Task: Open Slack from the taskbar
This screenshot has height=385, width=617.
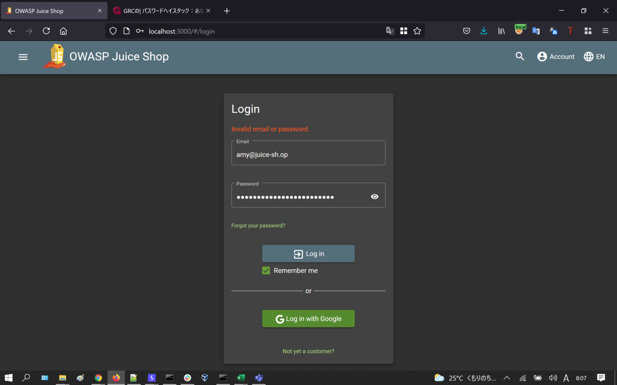Action: pos(187,378)
